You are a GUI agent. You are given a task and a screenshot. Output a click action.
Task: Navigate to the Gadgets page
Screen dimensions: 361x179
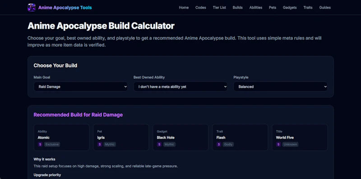point(290,8)
